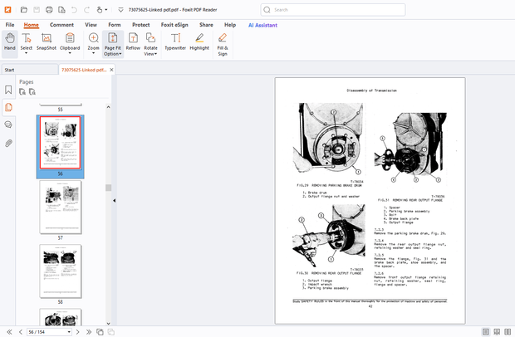The image size is (515, 337).
Task: Click the thumbnail panel scrollbar handle
Action: (x=108, y=188)
